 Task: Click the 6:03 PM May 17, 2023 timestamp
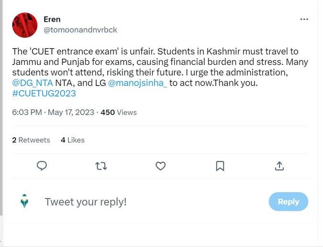point(53,112)
